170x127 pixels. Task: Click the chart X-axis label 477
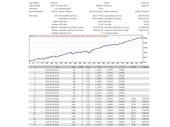(89, 63)
